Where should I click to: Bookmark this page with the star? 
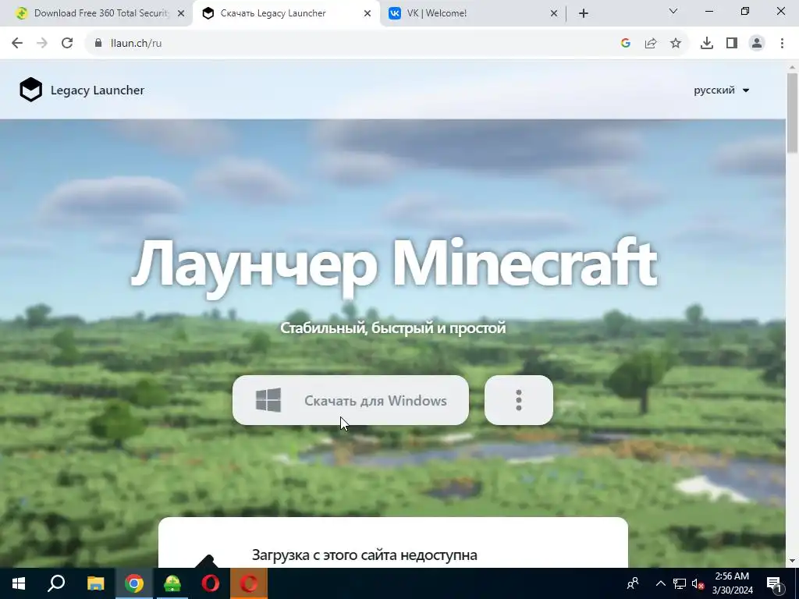pos(676,44)
